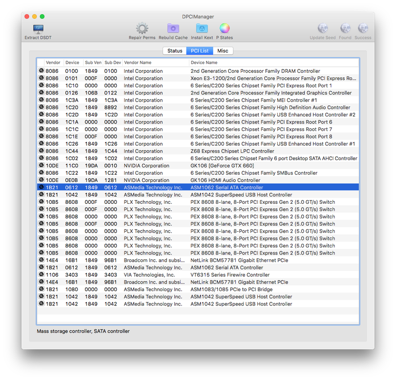Click device ID '1080' cell
Viewport: 396px width, 380px height.
71,289
